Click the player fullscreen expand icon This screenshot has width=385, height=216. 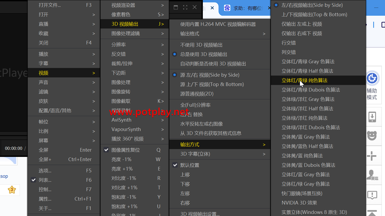pyautogui.click(x=185, y=7)
